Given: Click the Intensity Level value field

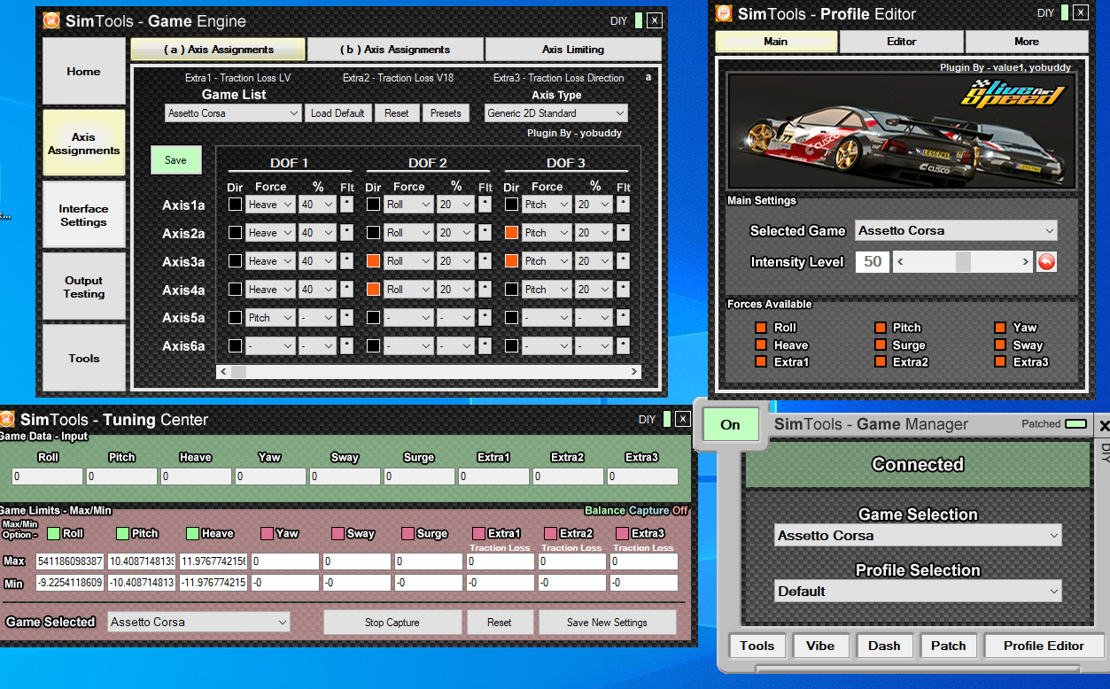Looking at the screenshot, I should click(x=873, y=262).
